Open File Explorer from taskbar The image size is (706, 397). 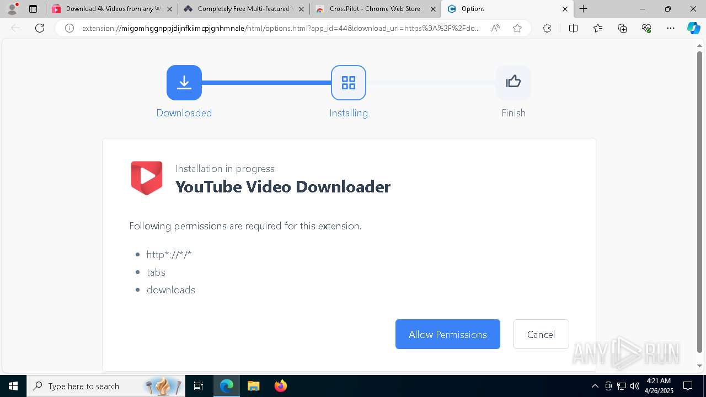point(253,386)
